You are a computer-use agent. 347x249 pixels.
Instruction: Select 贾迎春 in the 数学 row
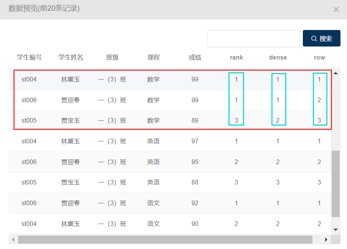coord(70,100)
